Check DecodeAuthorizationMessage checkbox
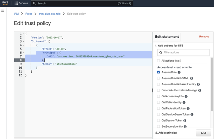Image resolution: width=214 pixels, height=139 pixels. [158, 90]
